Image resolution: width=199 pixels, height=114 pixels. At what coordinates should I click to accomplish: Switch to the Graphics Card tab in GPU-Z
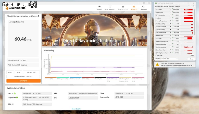[x=159, y=6]
